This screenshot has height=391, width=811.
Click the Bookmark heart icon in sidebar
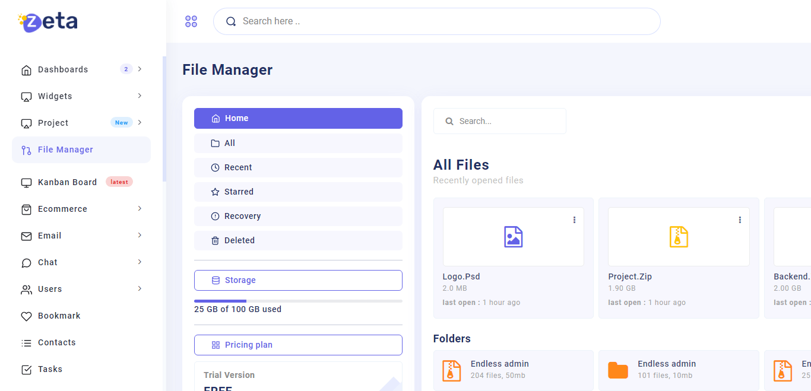(26, 316)
